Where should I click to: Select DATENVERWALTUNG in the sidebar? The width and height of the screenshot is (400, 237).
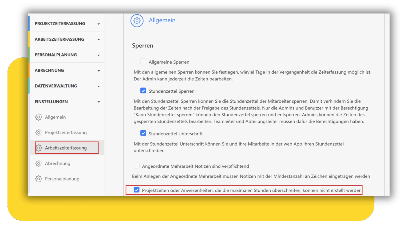click(56, 86)
